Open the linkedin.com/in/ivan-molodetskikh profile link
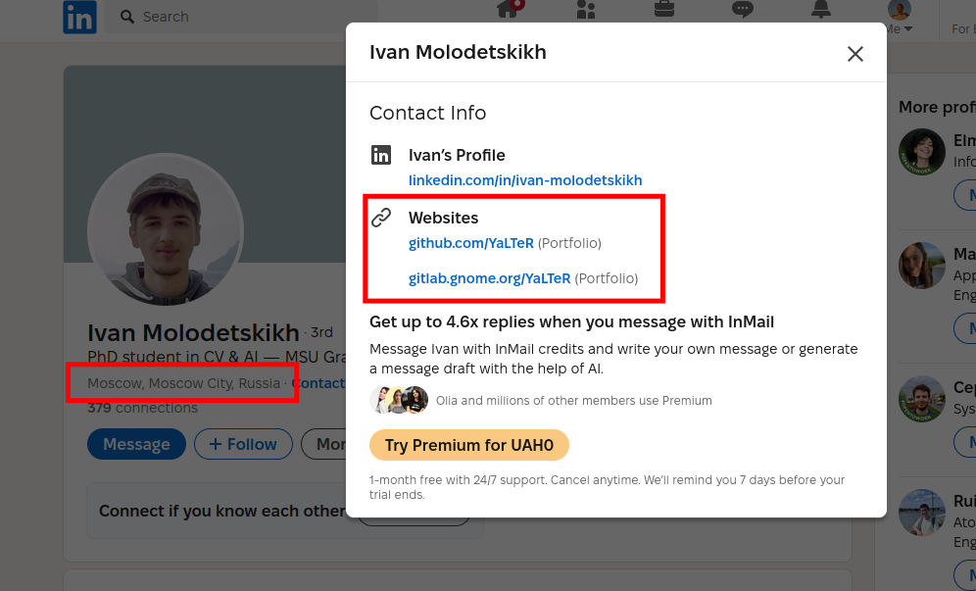The width and height of the screenshot is (976, 591). point(525,180)
